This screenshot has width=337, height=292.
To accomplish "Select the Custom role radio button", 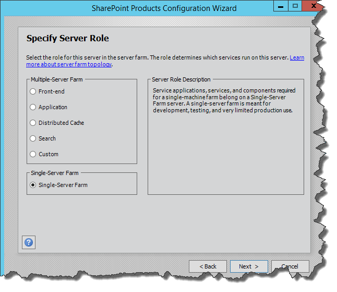I will pos(33,154).
